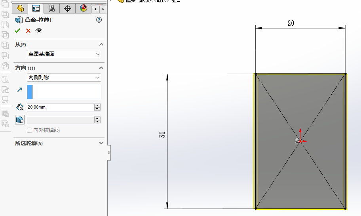The height and width of the screenshot is (216, 361).
Task: Select the 30 height dimension
Action: (162, 135)
